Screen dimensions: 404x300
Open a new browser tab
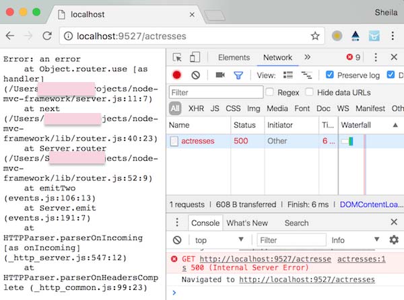pos(215,15)
